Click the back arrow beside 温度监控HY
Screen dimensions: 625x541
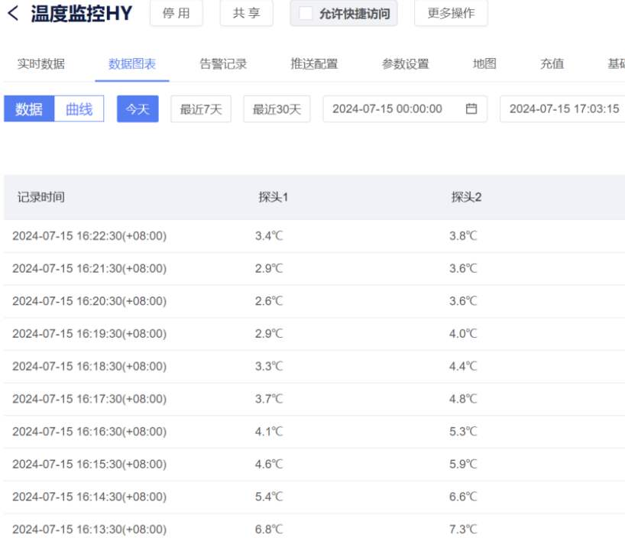(x=14, y=14)
